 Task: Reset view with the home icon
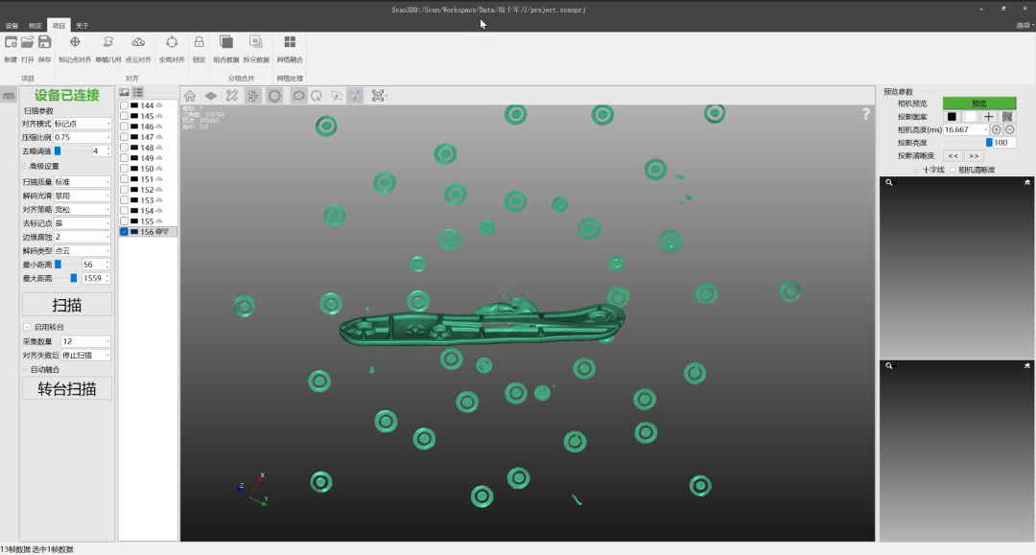190,96
